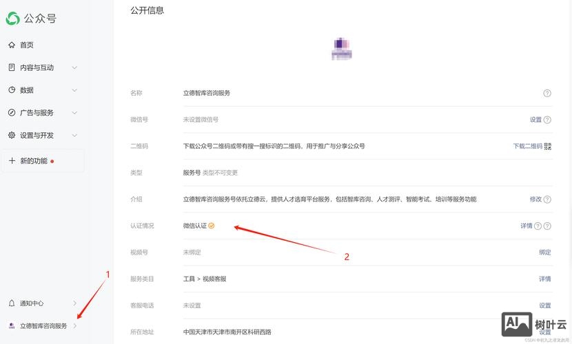Click the plus icon beside 新的功能
572x344 pixels.
coord(12,160)
